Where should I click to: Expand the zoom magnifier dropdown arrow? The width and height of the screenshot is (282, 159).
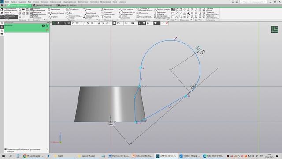coord(96,23)
